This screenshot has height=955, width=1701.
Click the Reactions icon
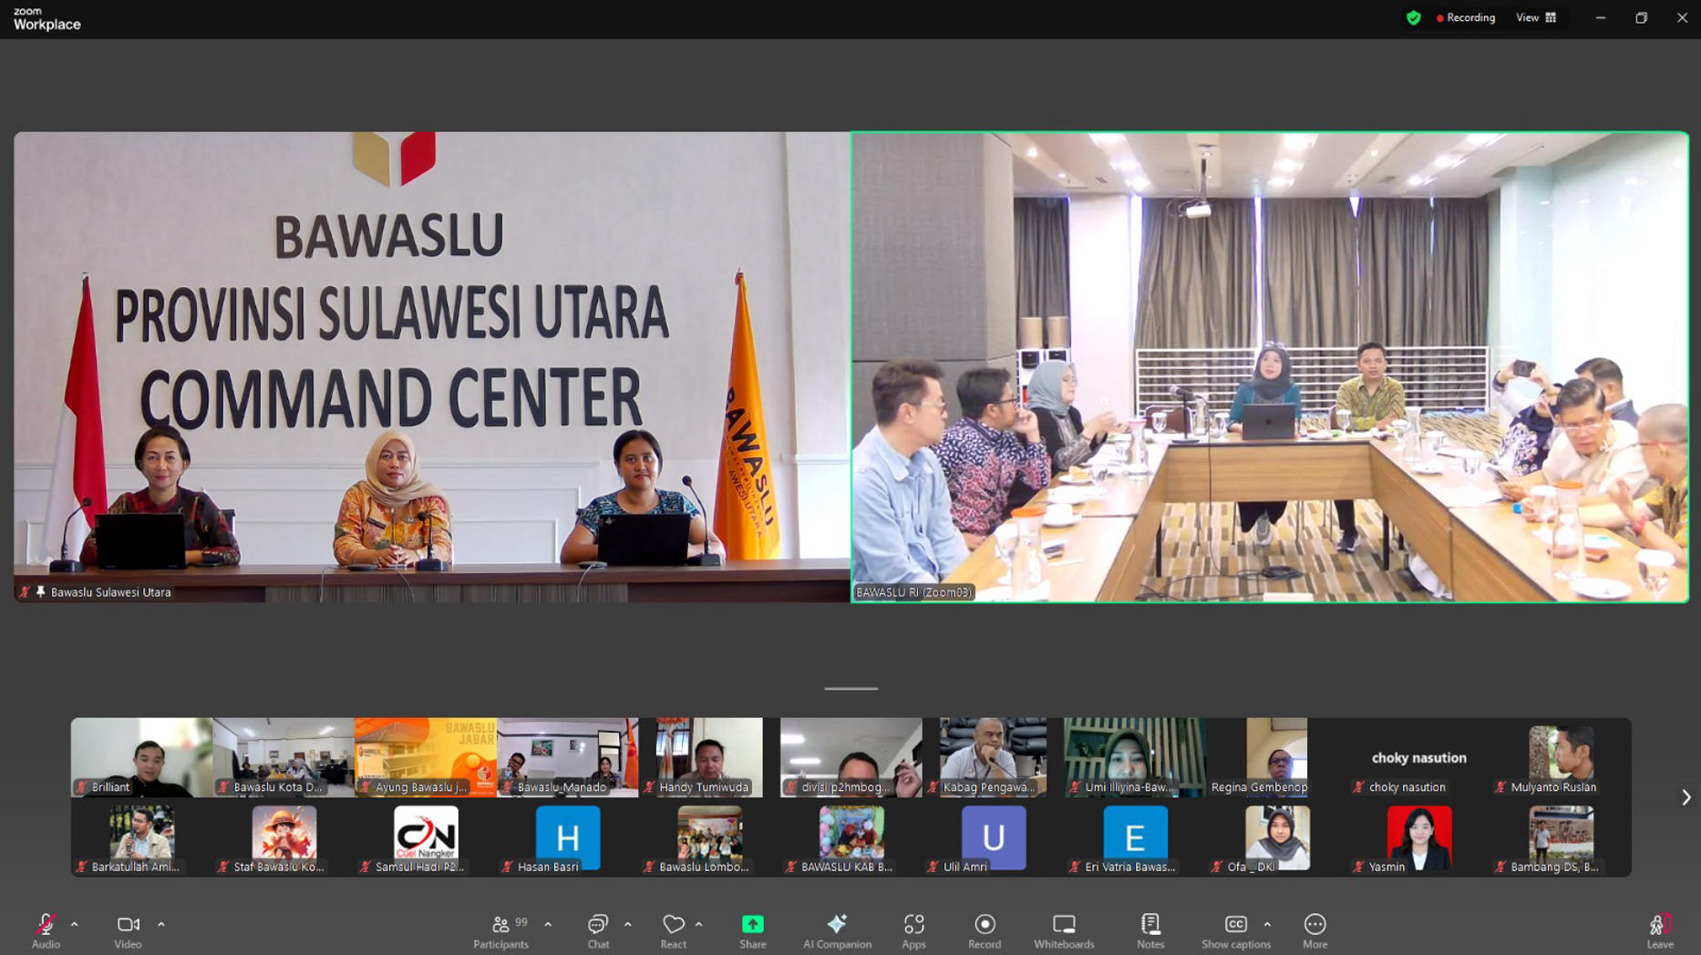click(x=674, y=923)
